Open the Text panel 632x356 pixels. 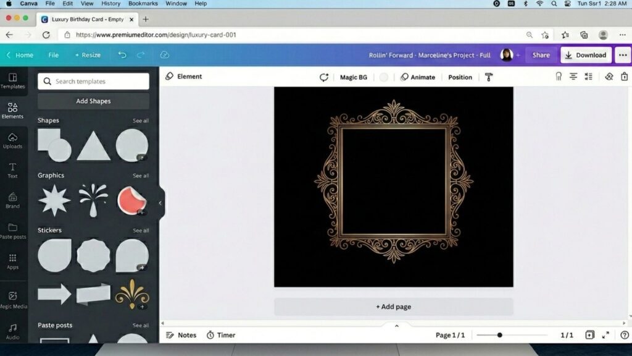point(12,171)
